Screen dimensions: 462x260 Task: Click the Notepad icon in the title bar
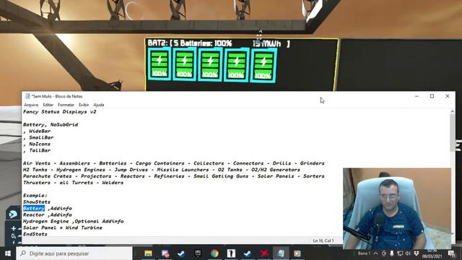[27, 96]
